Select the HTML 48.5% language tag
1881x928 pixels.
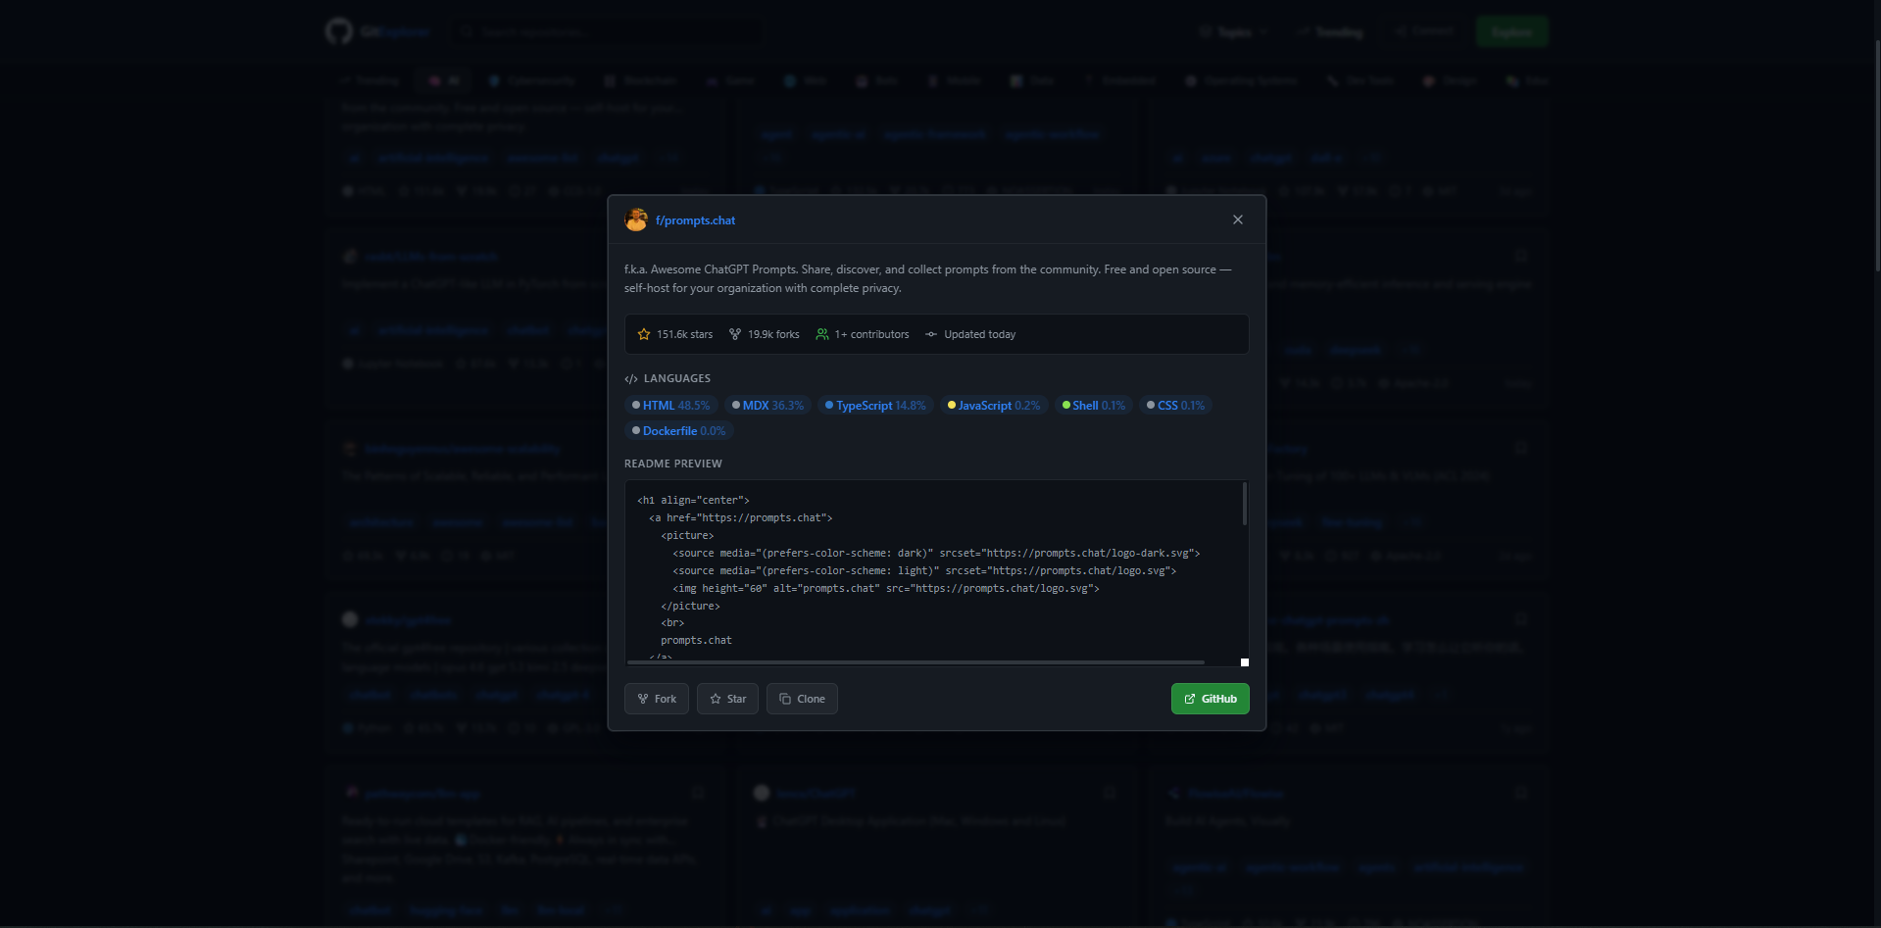(671, 406)
